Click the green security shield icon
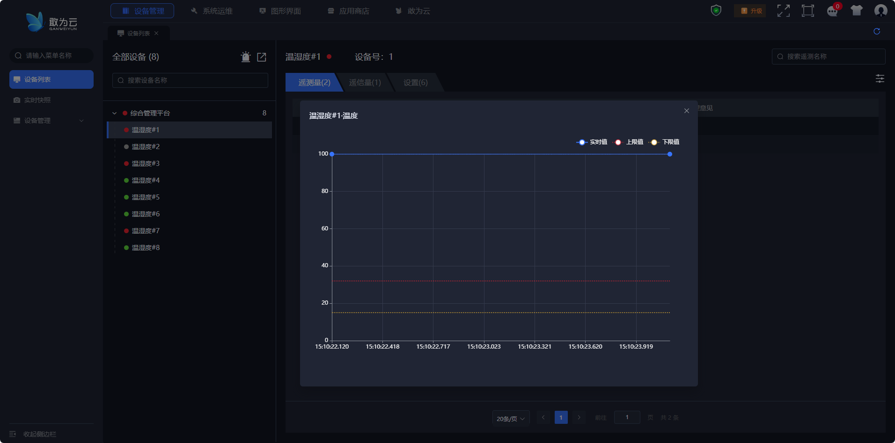Screen dimensions: 895x443 pyautogui.click(x=716, y=10)
